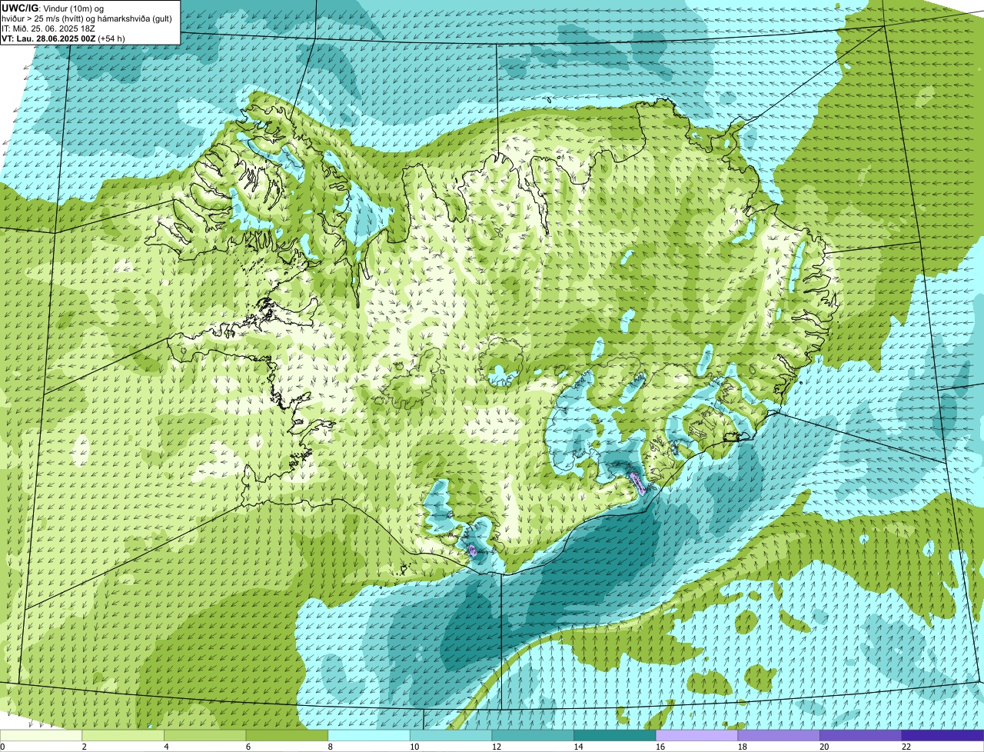Click the 6–8 olive green colorbar swatch
This screenshot has height=752, width=984.
point(287,735)
